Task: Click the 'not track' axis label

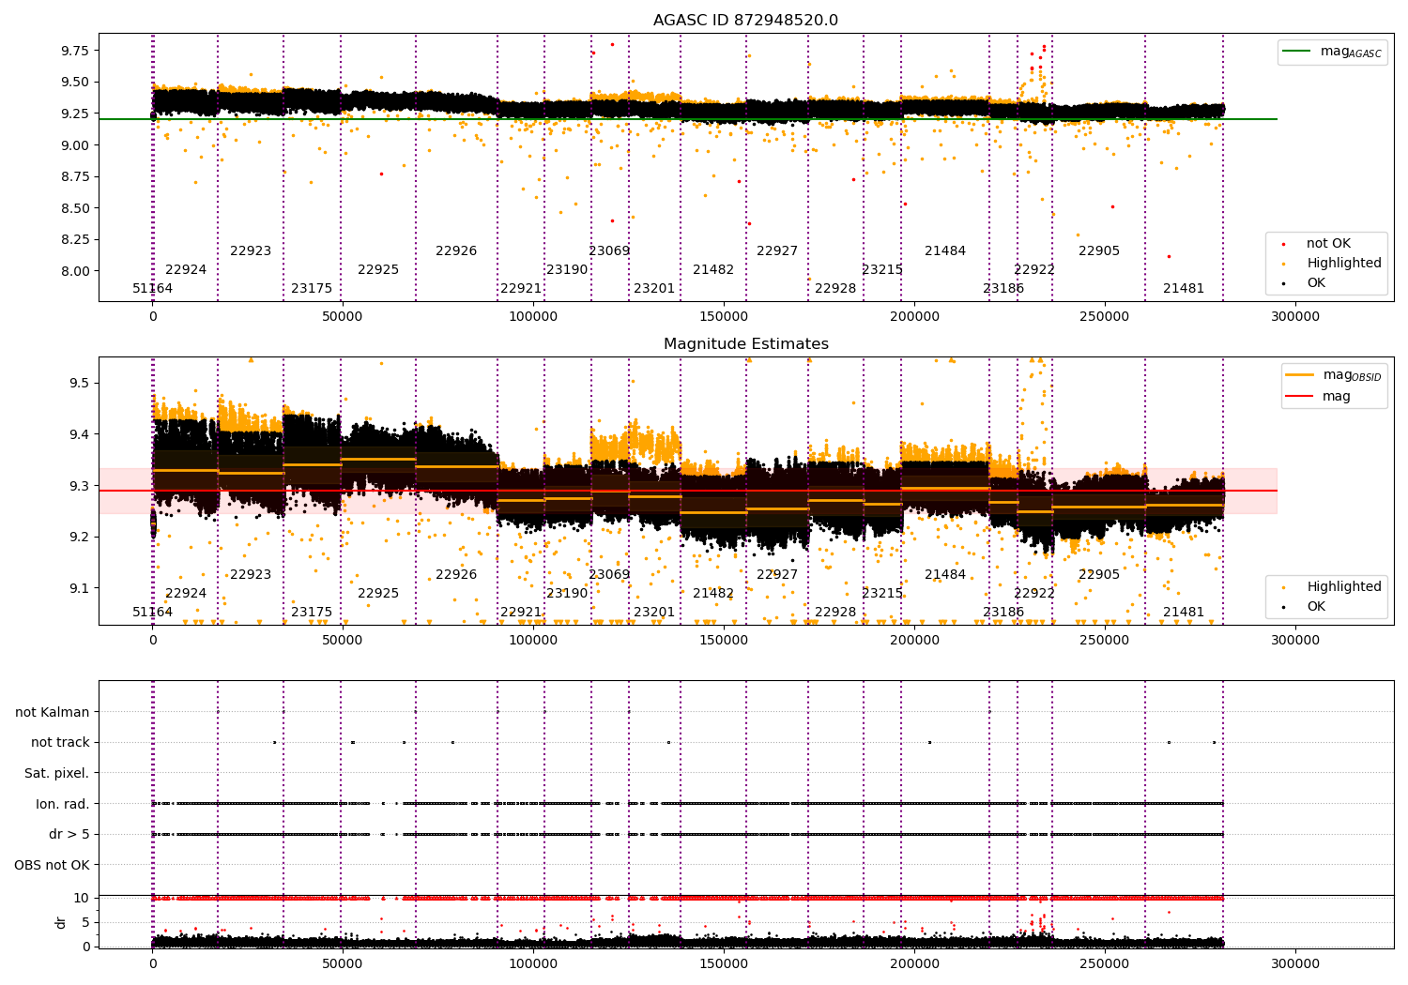Action: (x=60, y=742)
